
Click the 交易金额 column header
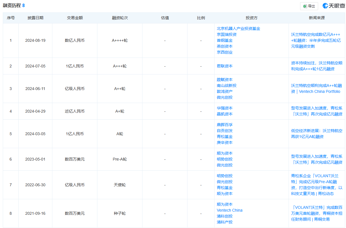[75, 17]
